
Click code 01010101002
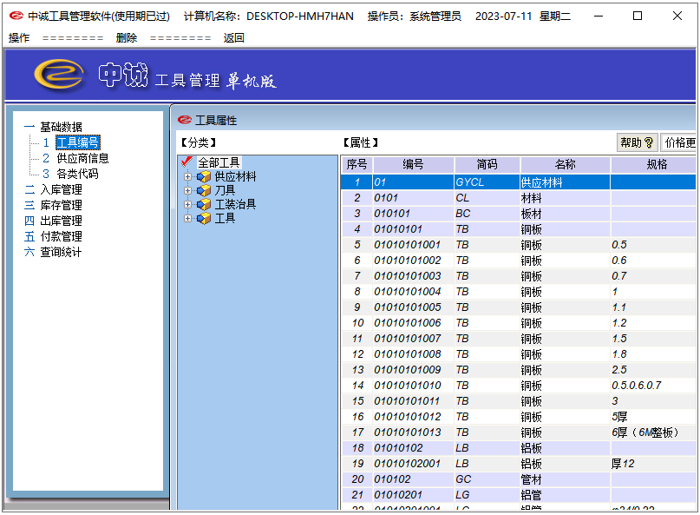coord(414,261)
